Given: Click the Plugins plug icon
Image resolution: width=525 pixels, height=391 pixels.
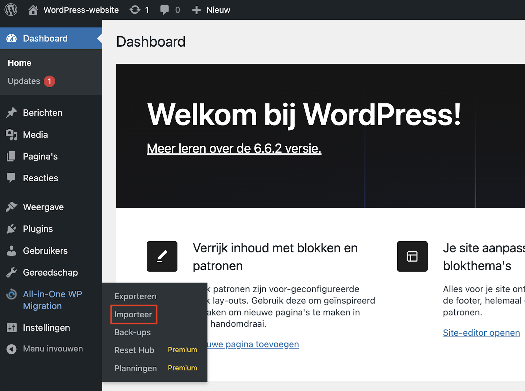Looking at the screenshot, I should click(12, 229).
